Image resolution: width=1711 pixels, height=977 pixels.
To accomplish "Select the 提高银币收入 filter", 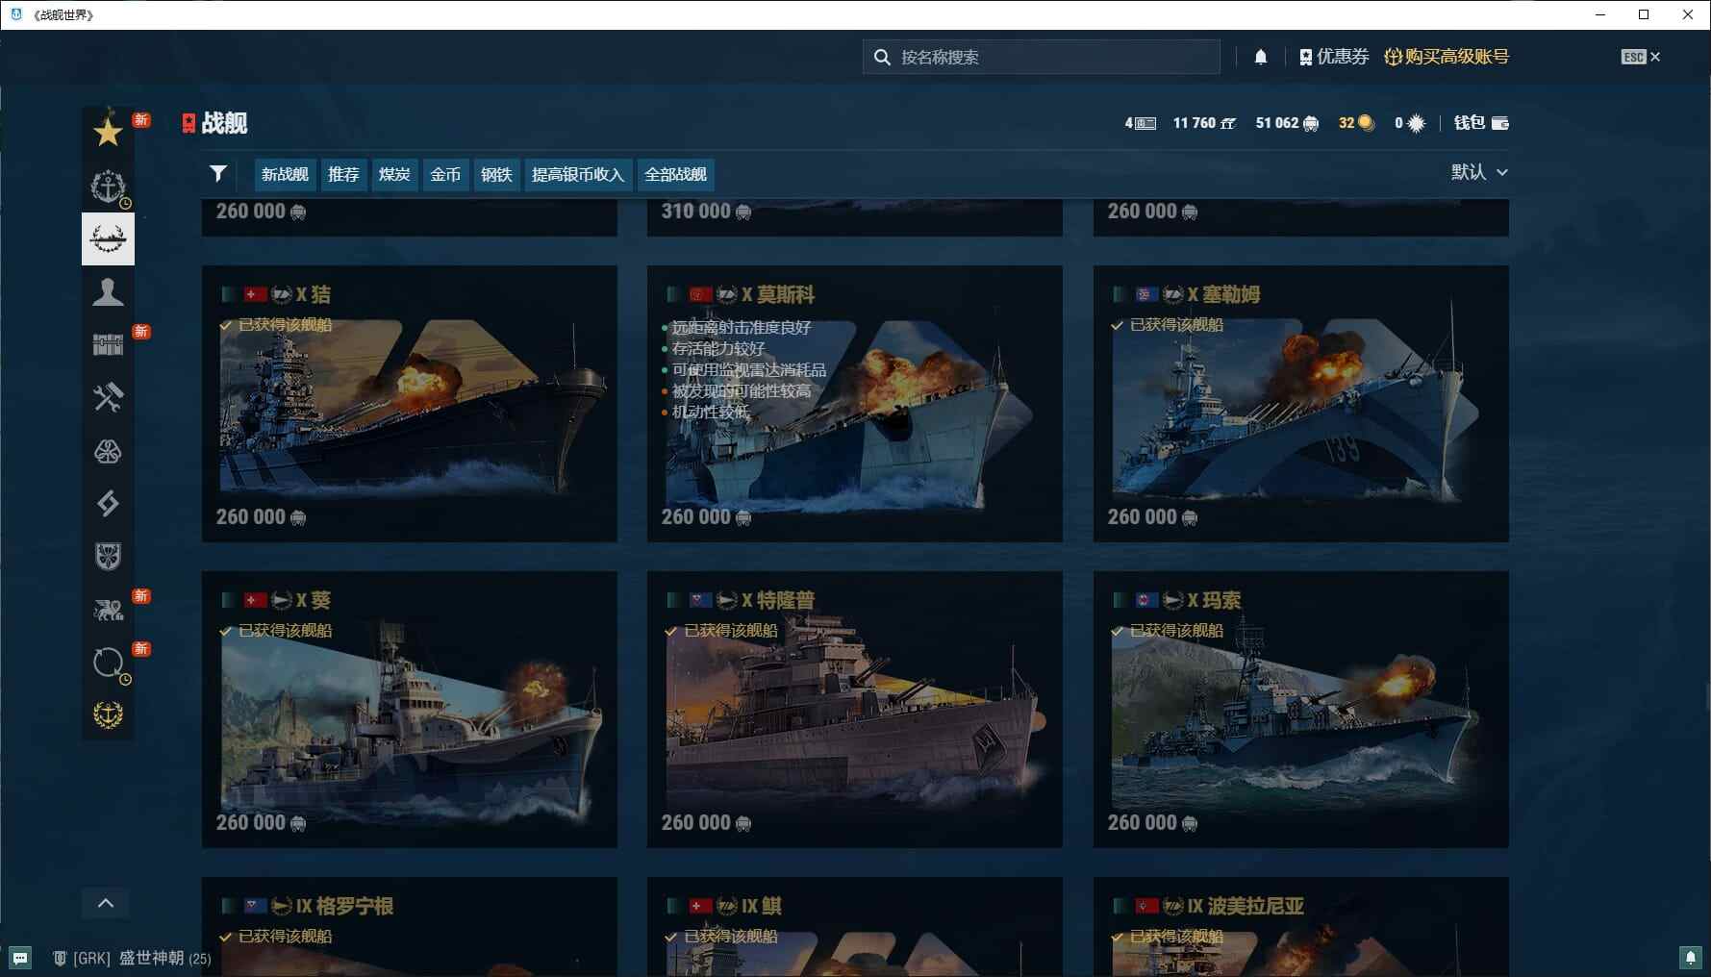I will pos(578,174).
